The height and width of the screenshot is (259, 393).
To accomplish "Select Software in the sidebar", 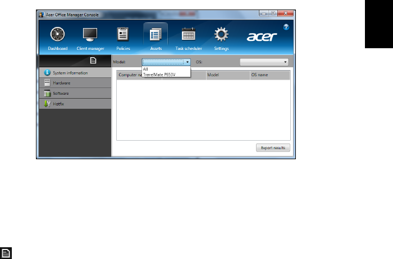I will [75, 93].
